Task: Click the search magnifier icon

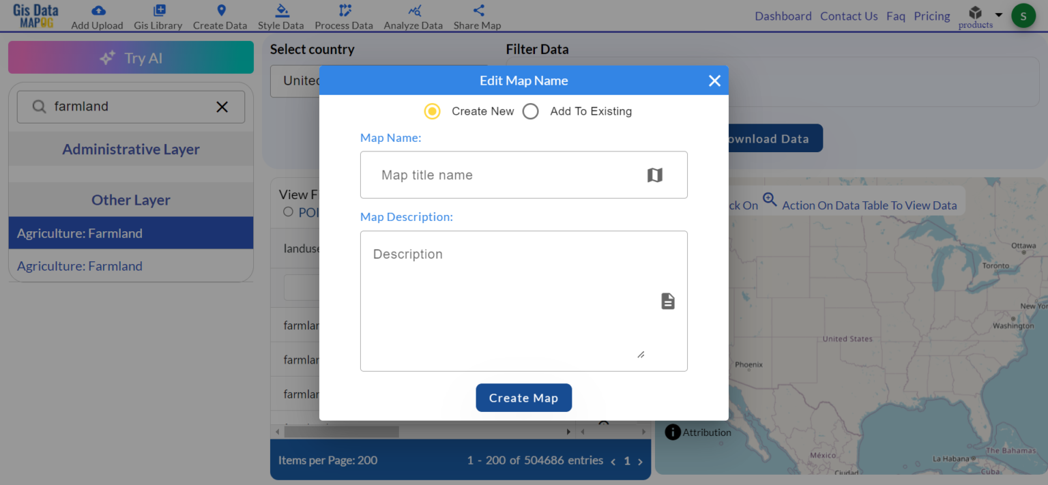Action: (x=40, y=106)
